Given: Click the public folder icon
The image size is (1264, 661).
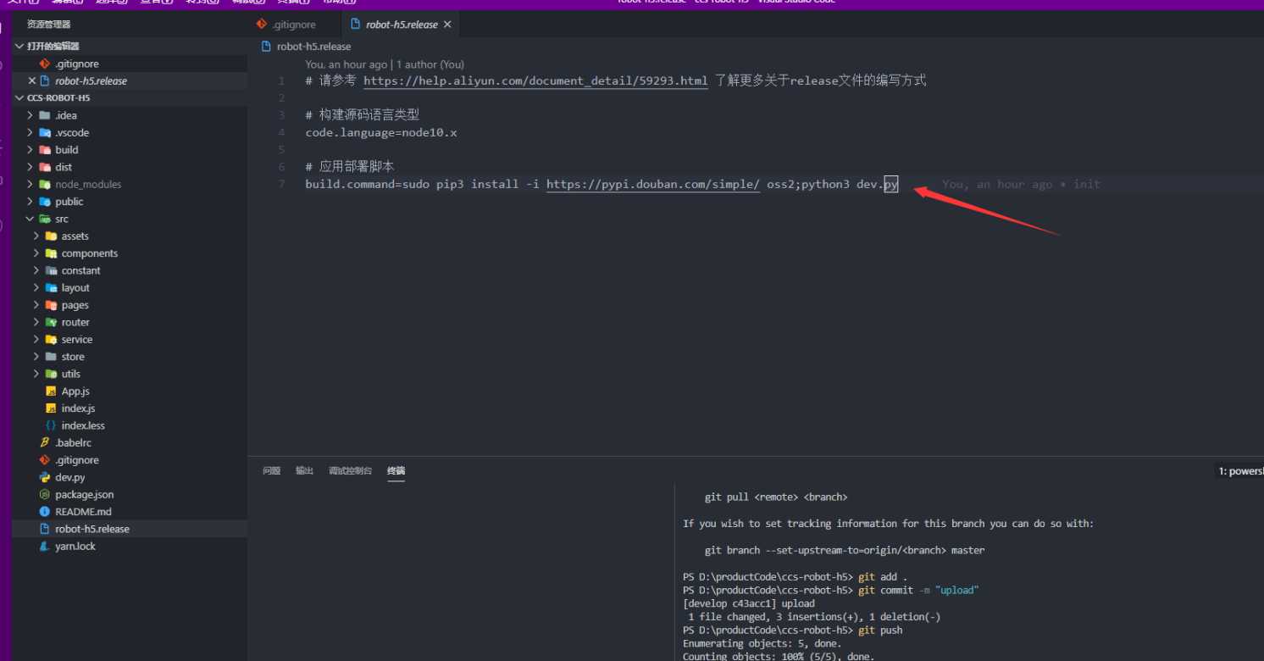Looking at the screenshot, I should pyautogui.click(x=45, y=202).
